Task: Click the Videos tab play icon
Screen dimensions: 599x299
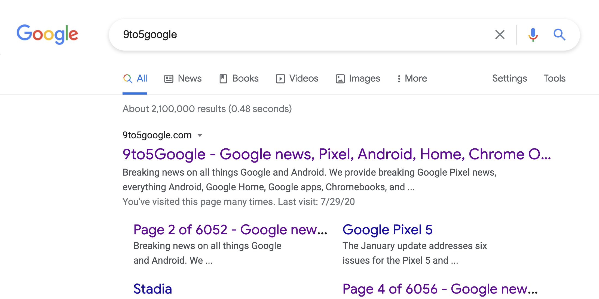Action: (280, 79)
